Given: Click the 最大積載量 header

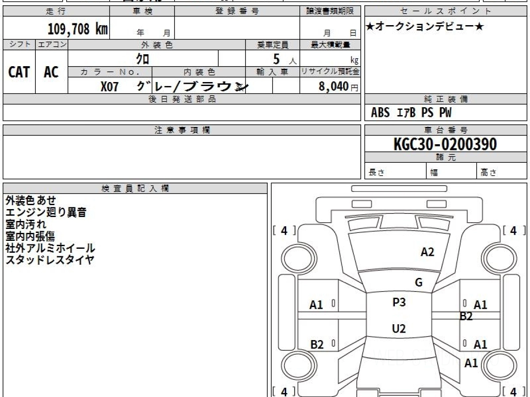Looking at the screenshot, I should [x=330, y=45].
